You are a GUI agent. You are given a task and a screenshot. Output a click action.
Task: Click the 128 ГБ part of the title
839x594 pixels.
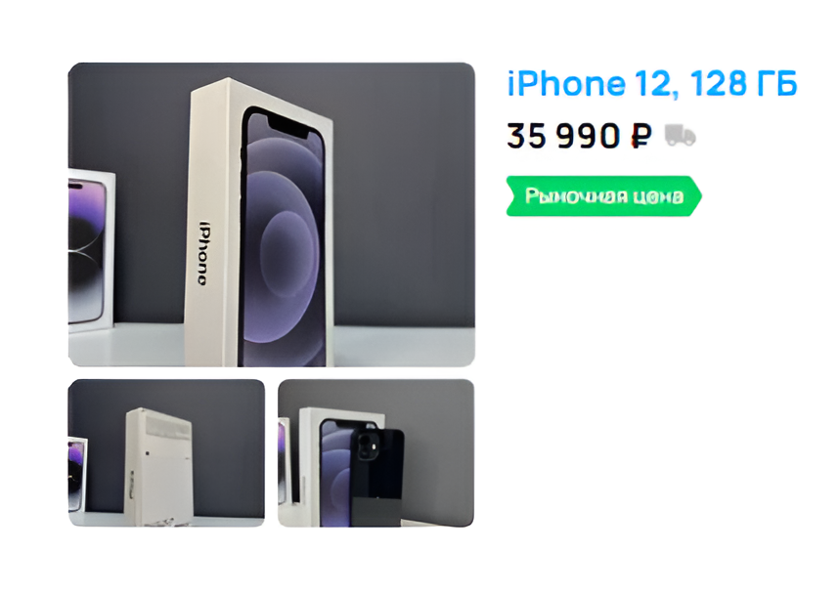pyautogui.click(x=743, y=84)
